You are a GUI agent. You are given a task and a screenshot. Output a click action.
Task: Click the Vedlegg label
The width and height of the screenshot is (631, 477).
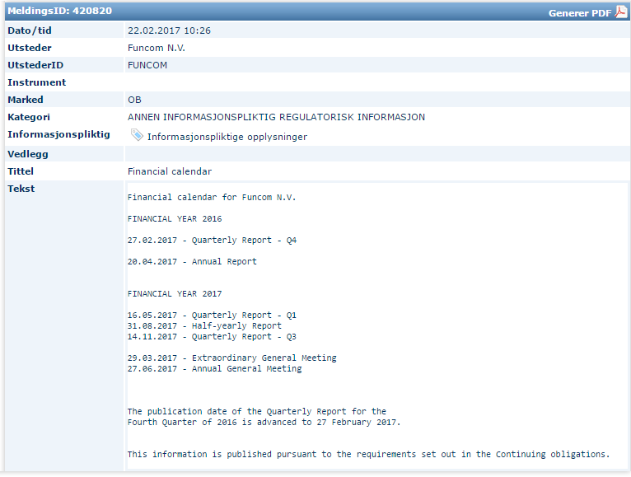point(28,154)
